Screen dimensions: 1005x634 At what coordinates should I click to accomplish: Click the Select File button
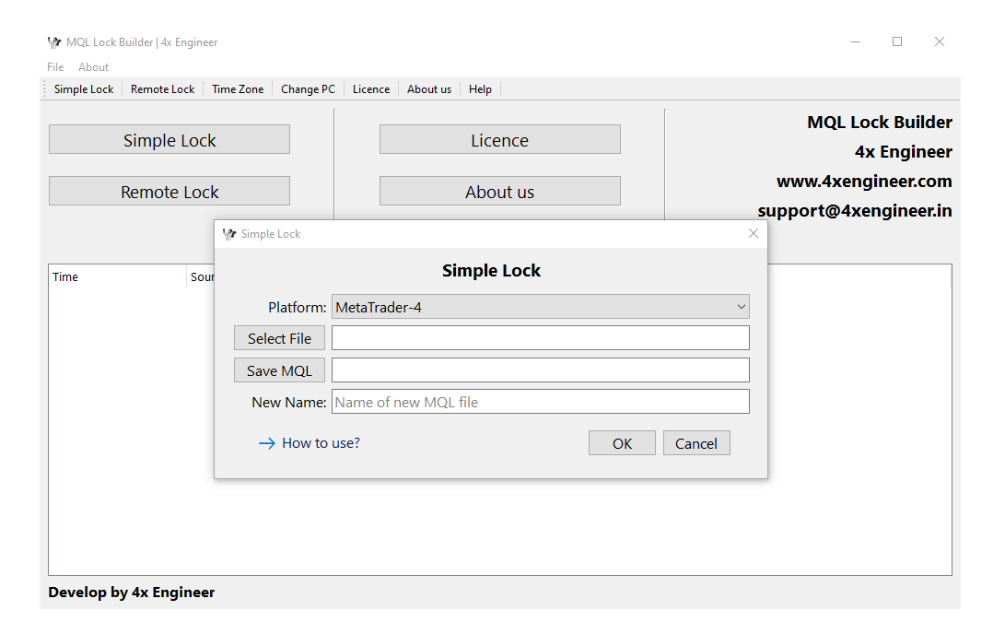click(x=279, y=338)
